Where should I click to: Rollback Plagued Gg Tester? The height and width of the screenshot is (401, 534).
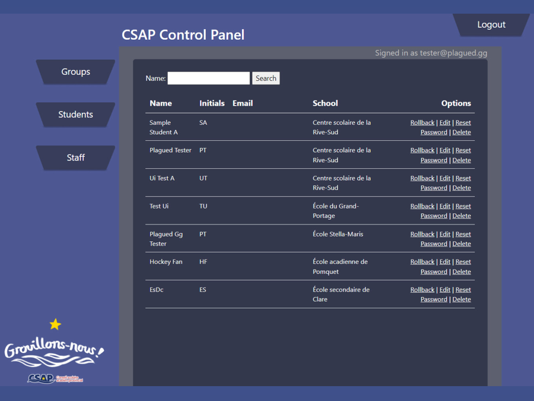422,234
